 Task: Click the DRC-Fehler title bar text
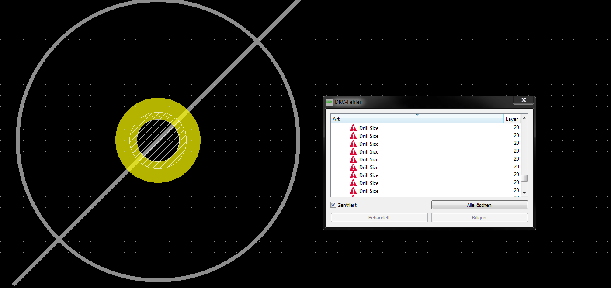coord(348,102)
